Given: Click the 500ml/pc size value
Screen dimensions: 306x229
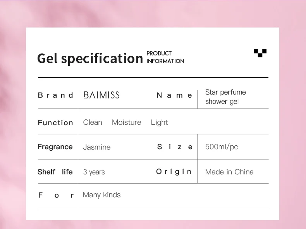Looking at the screenshot, I should point(222,147).
